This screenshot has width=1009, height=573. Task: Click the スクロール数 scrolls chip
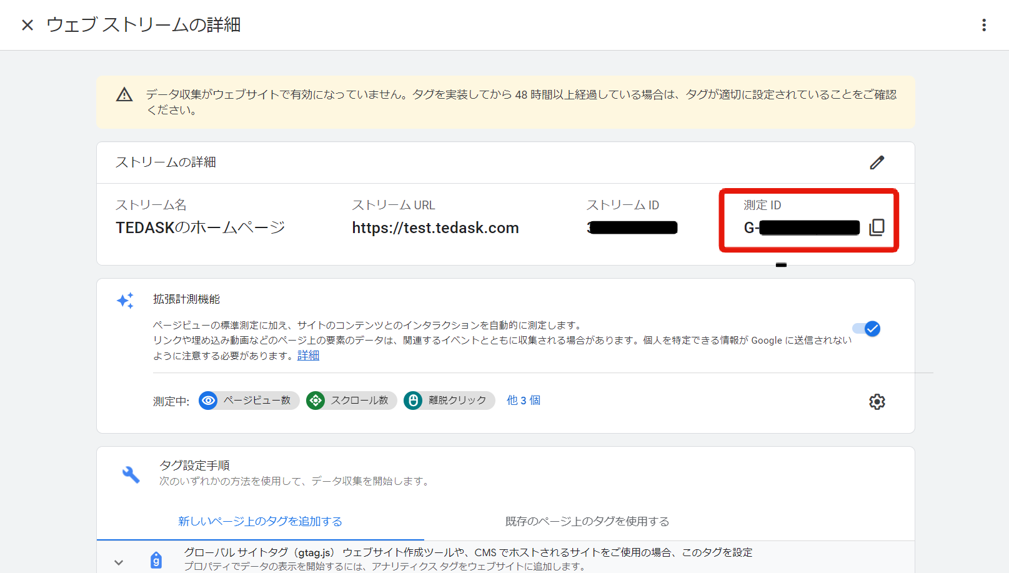(x=351, y=401)
